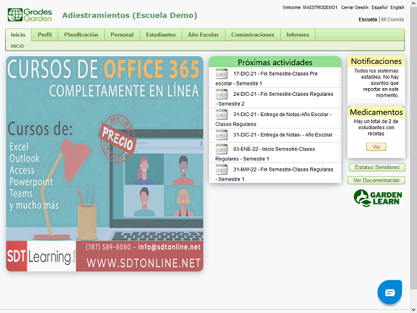Image resolution: width=417 pixels, height=313 pixels.
Task: Select the Personal tab
Action: pyautogui.click(x=122, y=35)
